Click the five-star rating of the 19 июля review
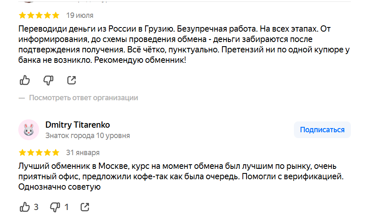The width and height of the screenshot is (370, 220). (x=39, y=15)
